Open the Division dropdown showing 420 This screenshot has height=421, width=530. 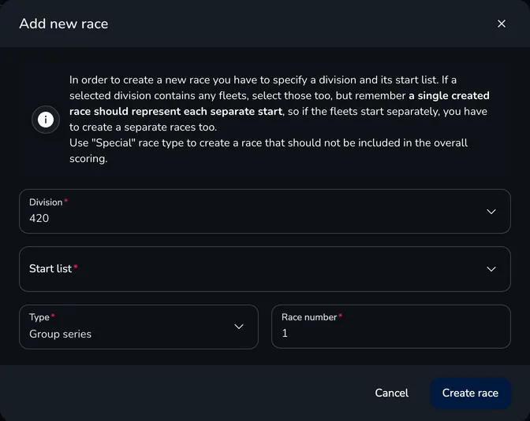(265, 211)
